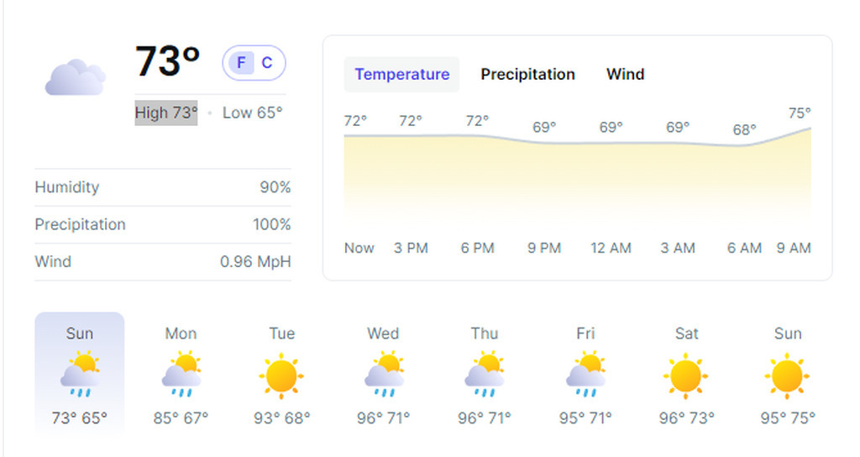Click the 9 AM label on chart

point(794,248)
